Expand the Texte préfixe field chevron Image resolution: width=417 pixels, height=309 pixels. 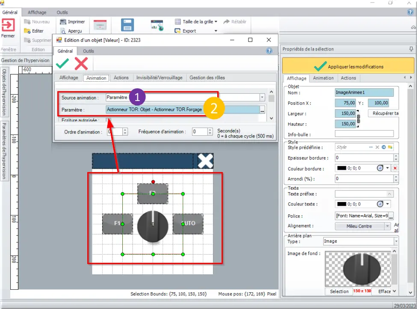389,194
